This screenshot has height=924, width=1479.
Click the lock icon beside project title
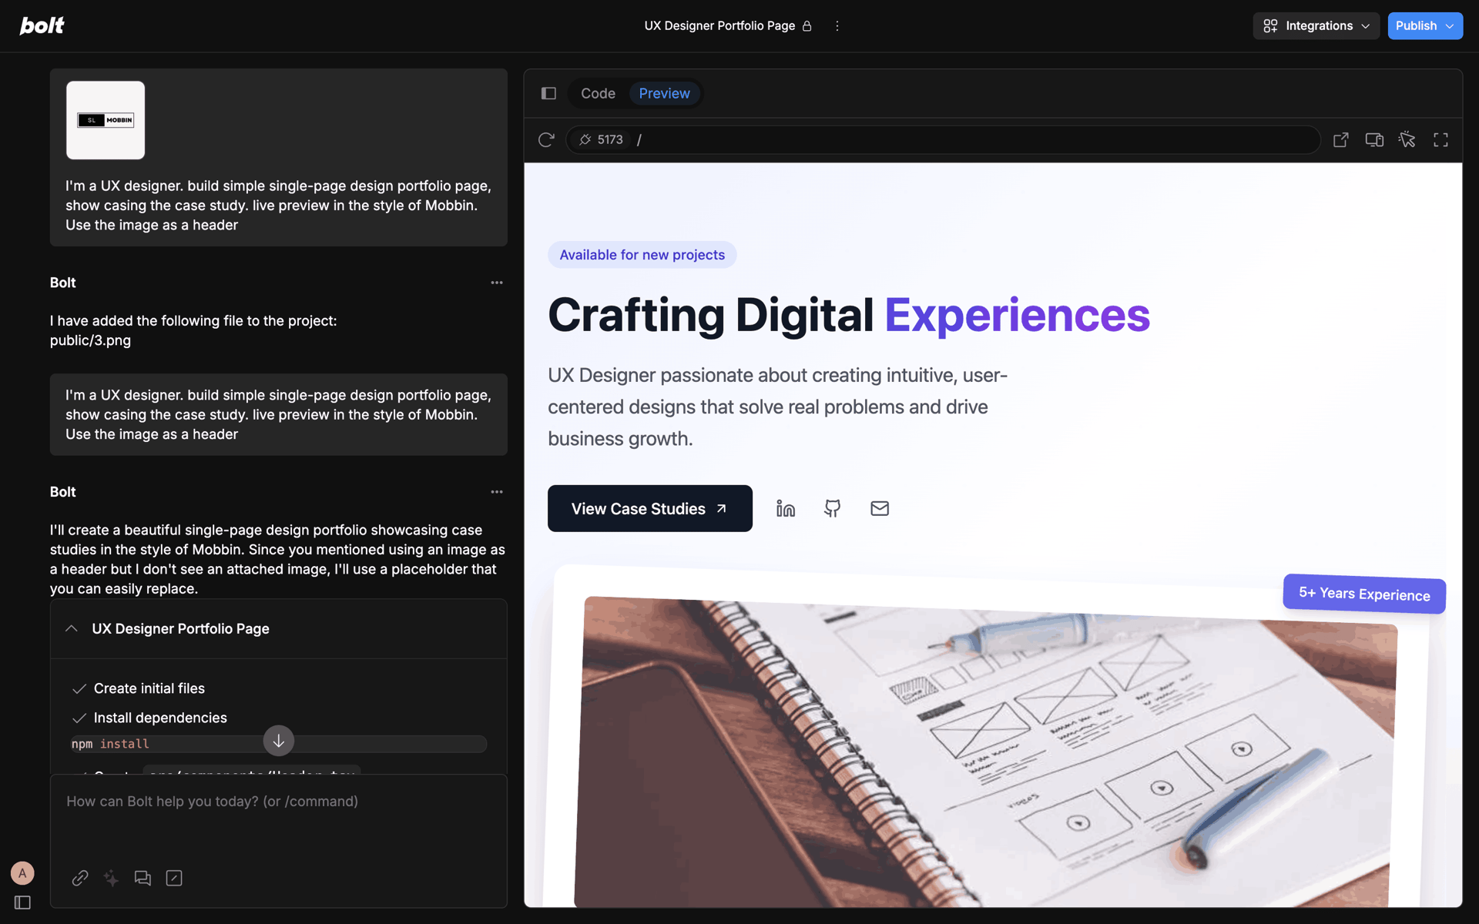(x=807, y=25)
